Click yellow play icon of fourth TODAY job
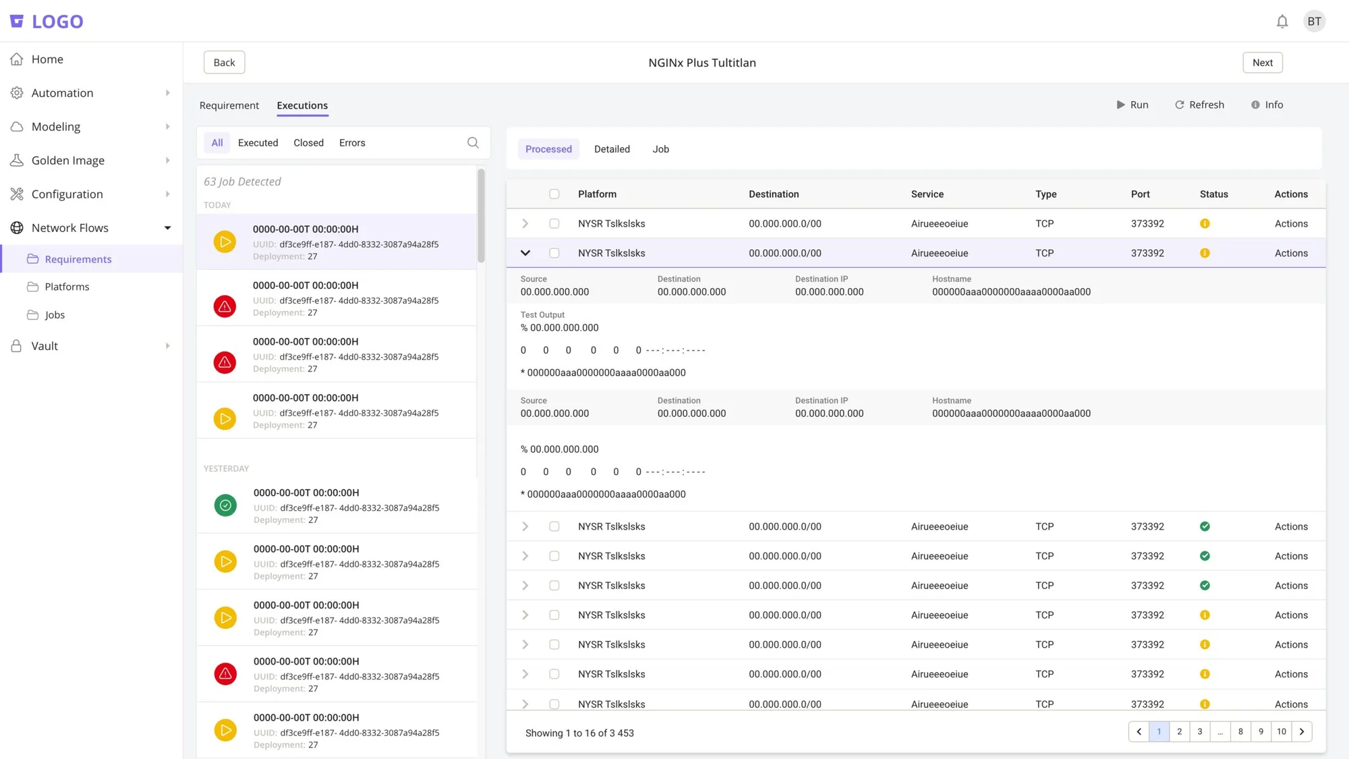Viewport: 1349px width, 759px height. point(225,419)
